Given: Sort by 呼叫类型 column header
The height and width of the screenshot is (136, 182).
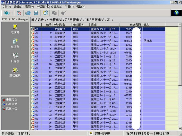Looking at the screenshot, I should coord(62,25).
